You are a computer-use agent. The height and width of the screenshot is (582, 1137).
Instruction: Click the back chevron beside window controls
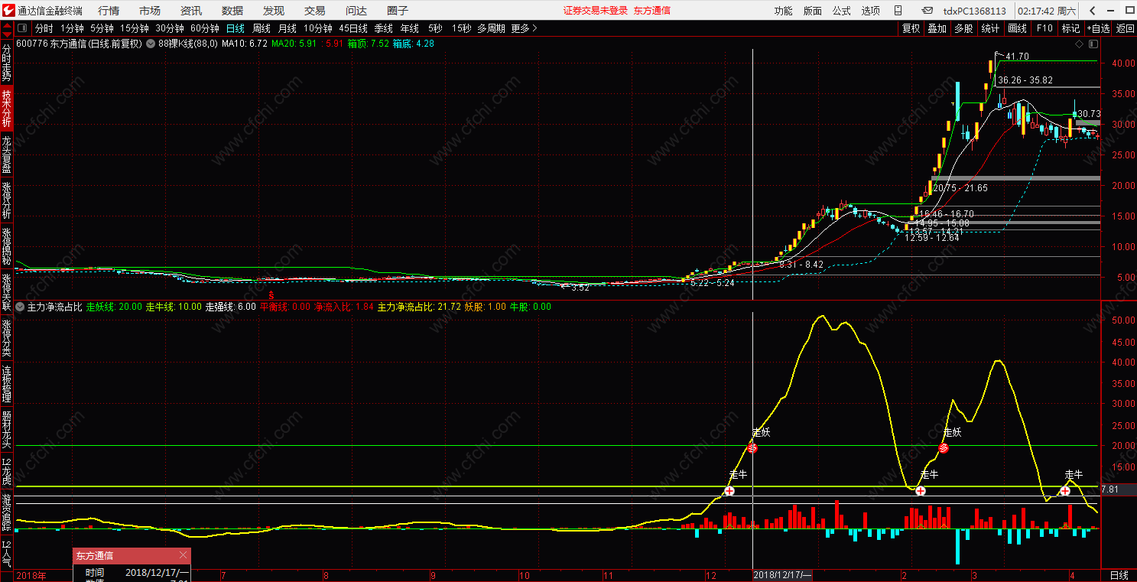click(1093, 11)
